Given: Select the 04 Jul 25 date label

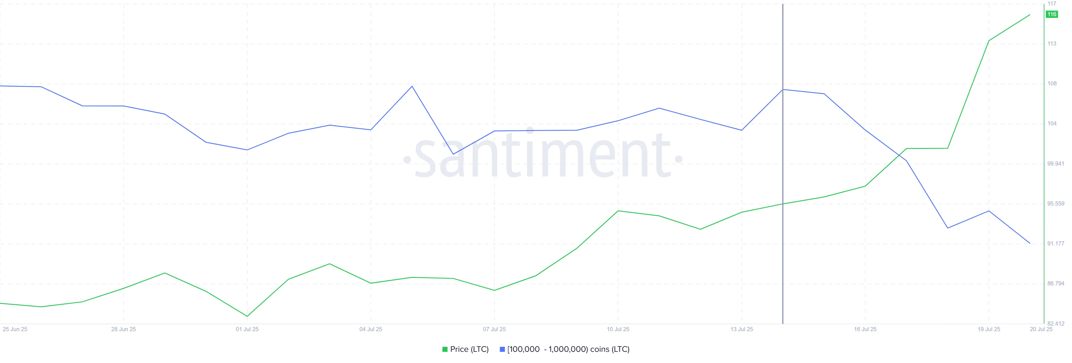Looking at the screenshot, I should 371,329.
